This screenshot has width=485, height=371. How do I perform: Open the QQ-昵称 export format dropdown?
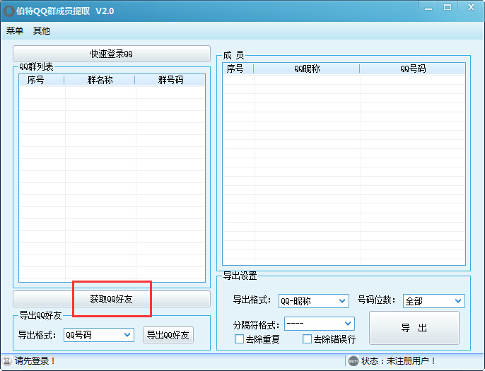tap(314, 301)
